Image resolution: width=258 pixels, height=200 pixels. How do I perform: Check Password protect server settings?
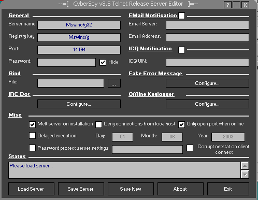pyautogui.click(x=32, y=148)
